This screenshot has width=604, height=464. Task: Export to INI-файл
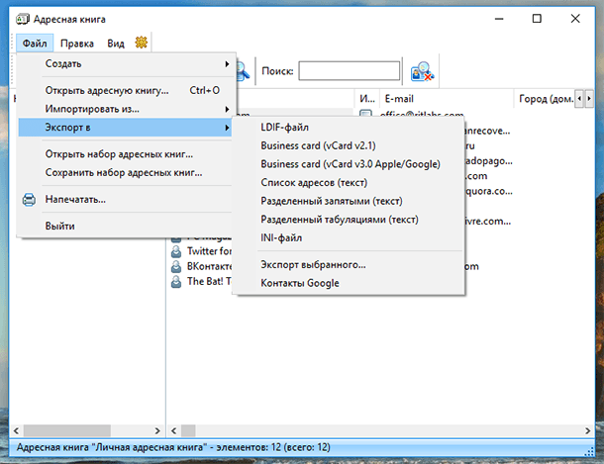(x=351, y=238)
